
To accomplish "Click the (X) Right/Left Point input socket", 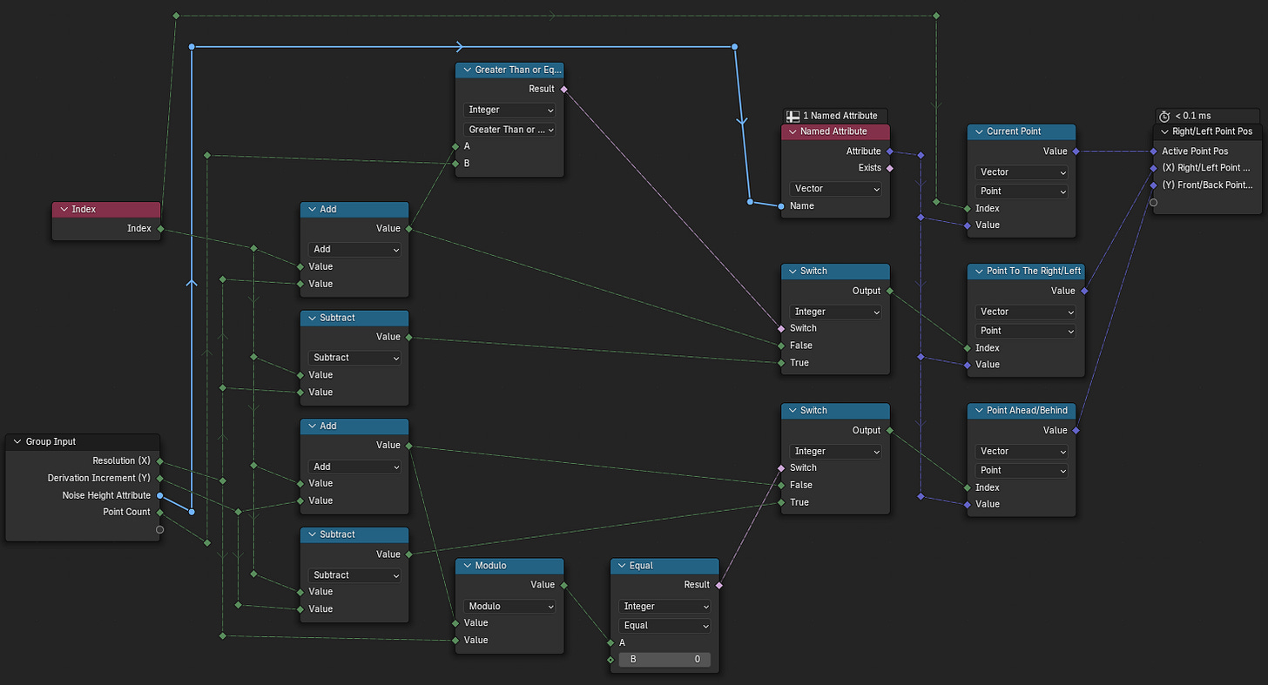I will [x=1153, y=168].
